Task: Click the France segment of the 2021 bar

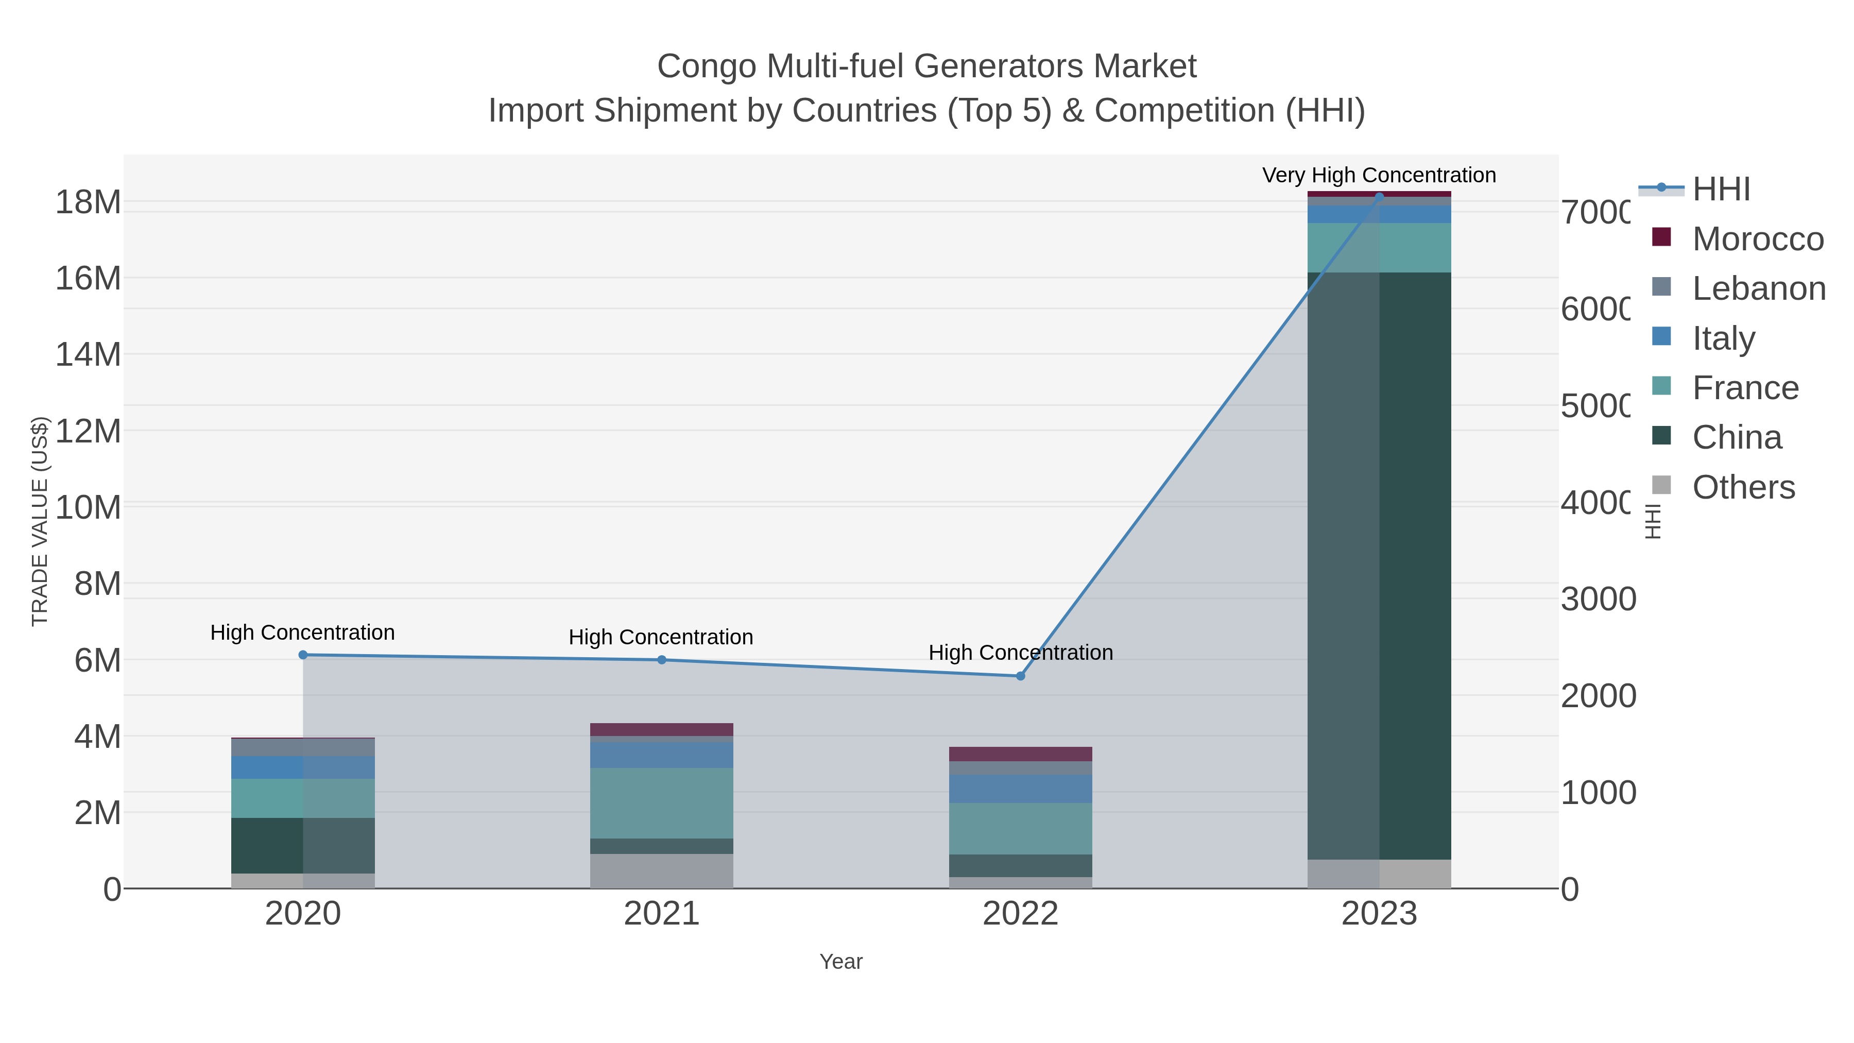Action: pos(662,803)
